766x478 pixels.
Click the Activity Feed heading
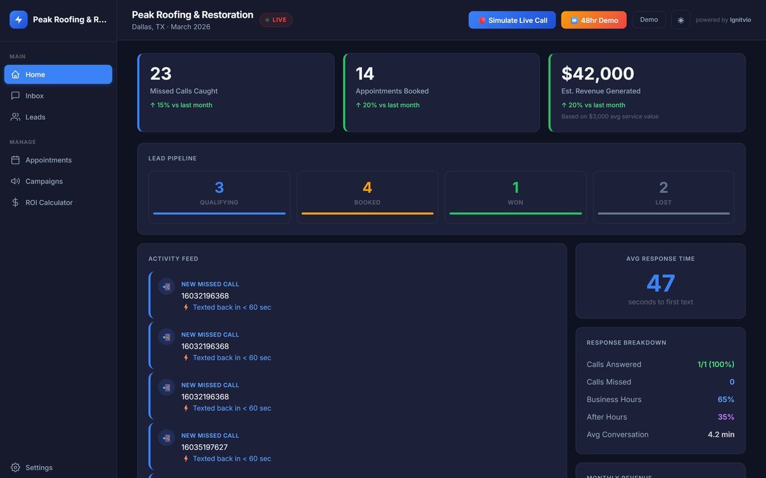pos(173,259)
